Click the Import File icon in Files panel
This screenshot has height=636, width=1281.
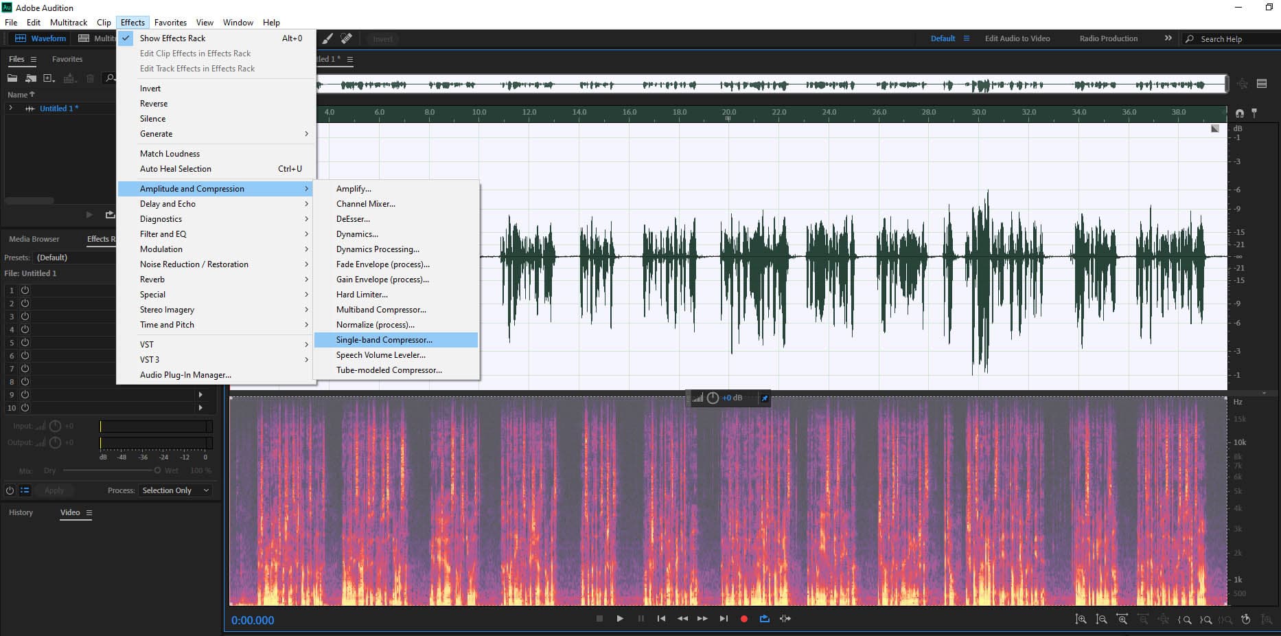(30, 78)
